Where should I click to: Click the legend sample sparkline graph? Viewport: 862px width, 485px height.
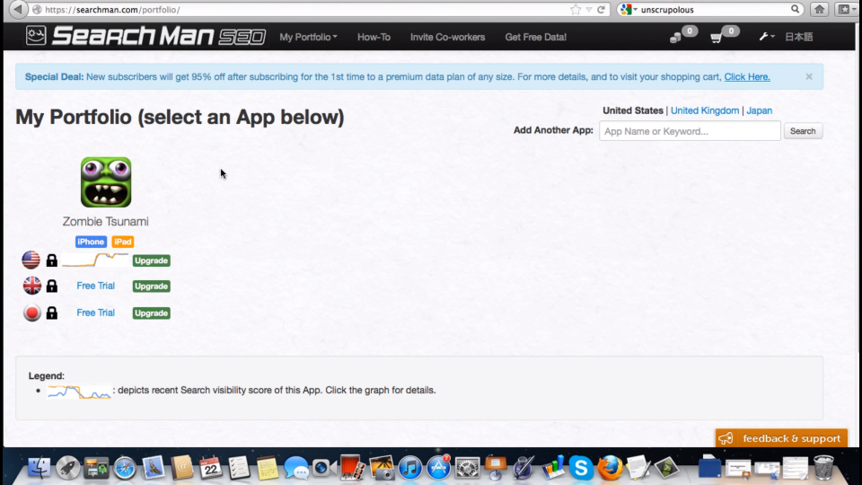(x=80, y=391)
